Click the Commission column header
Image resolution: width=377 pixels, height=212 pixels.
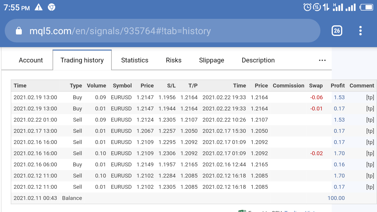click(288, 86)
